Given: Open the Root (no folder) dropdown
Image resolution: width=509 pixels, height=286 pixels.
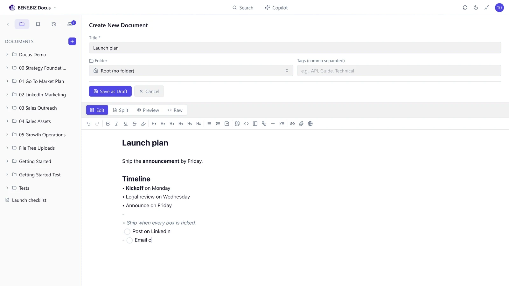Looking at the screenshot, I should (x=191, y=71).
